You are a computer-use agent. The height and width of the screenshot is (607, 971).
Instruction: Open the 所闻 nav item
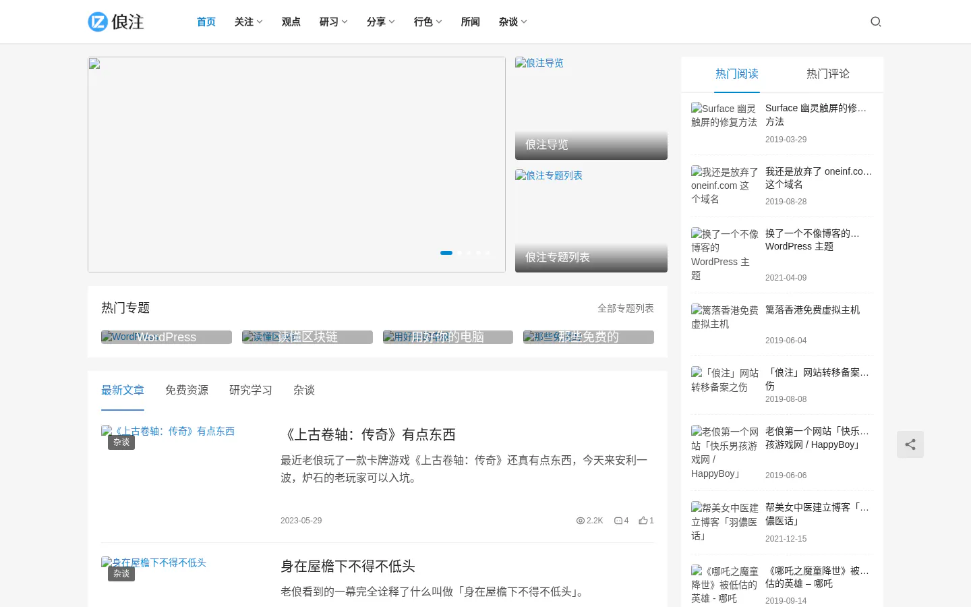click(470, 22)
